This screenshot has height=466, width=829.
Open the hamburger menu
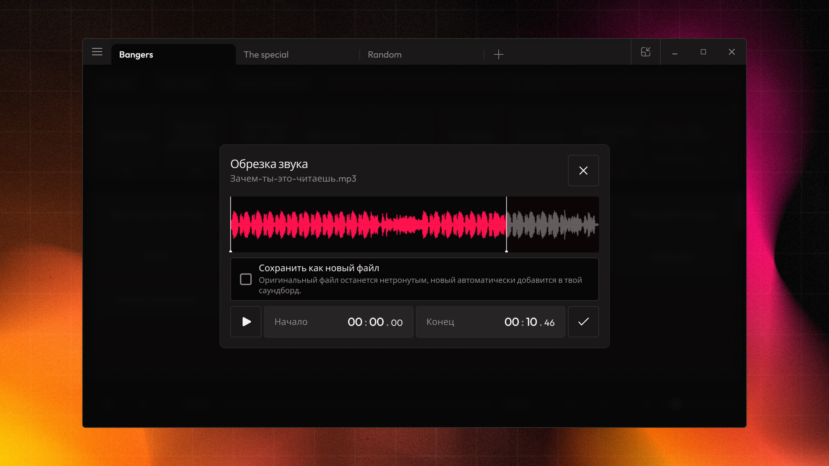pyautogui.click(x=97, y=52)
